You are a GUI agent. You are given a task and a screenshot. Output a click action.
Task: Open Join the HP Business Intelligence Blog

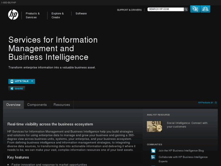(181, 151)
